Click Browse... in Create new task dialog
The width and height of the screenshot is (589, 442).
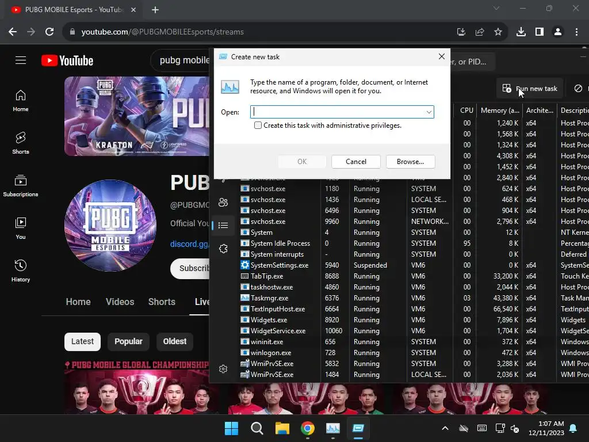(x=410, y=162)
